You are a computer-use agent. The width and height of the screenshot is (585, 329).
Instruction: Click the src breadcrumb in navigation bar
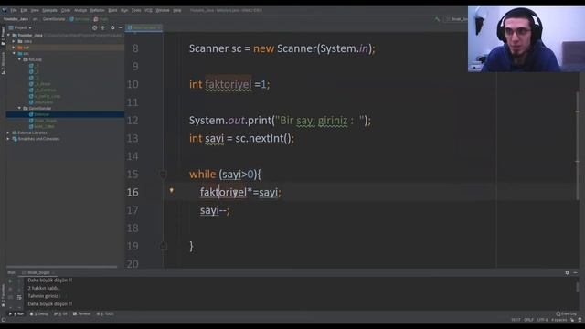click(35, 19)
